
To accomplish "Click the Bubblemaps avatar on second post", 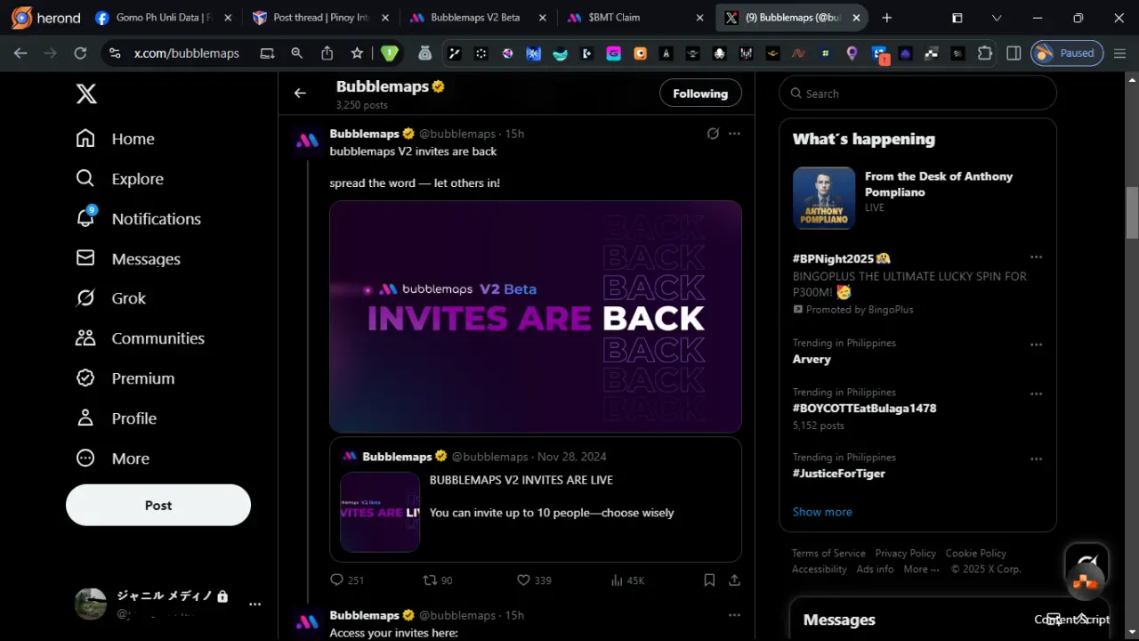I will point(308,621).
